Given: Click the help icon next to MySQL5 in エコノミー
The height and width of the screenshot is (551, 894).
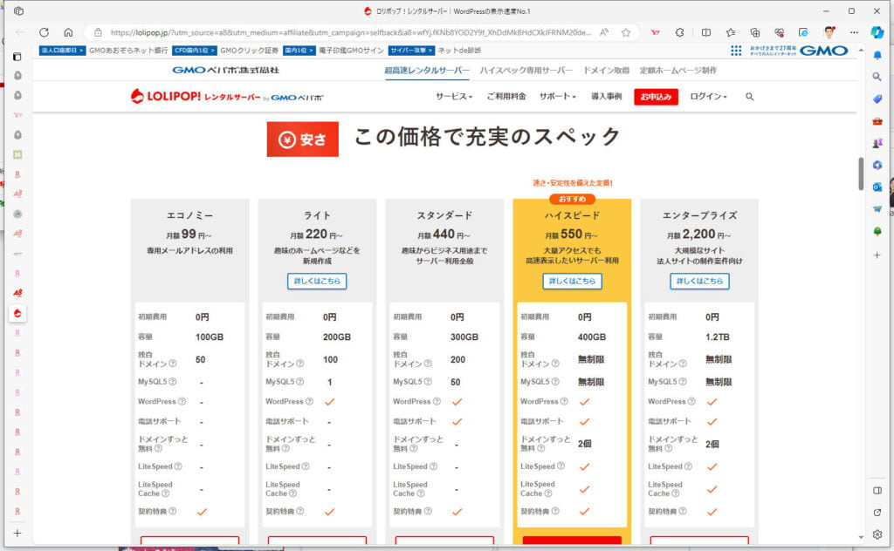Looking at the screenshot, I should [x=172, y=382].
